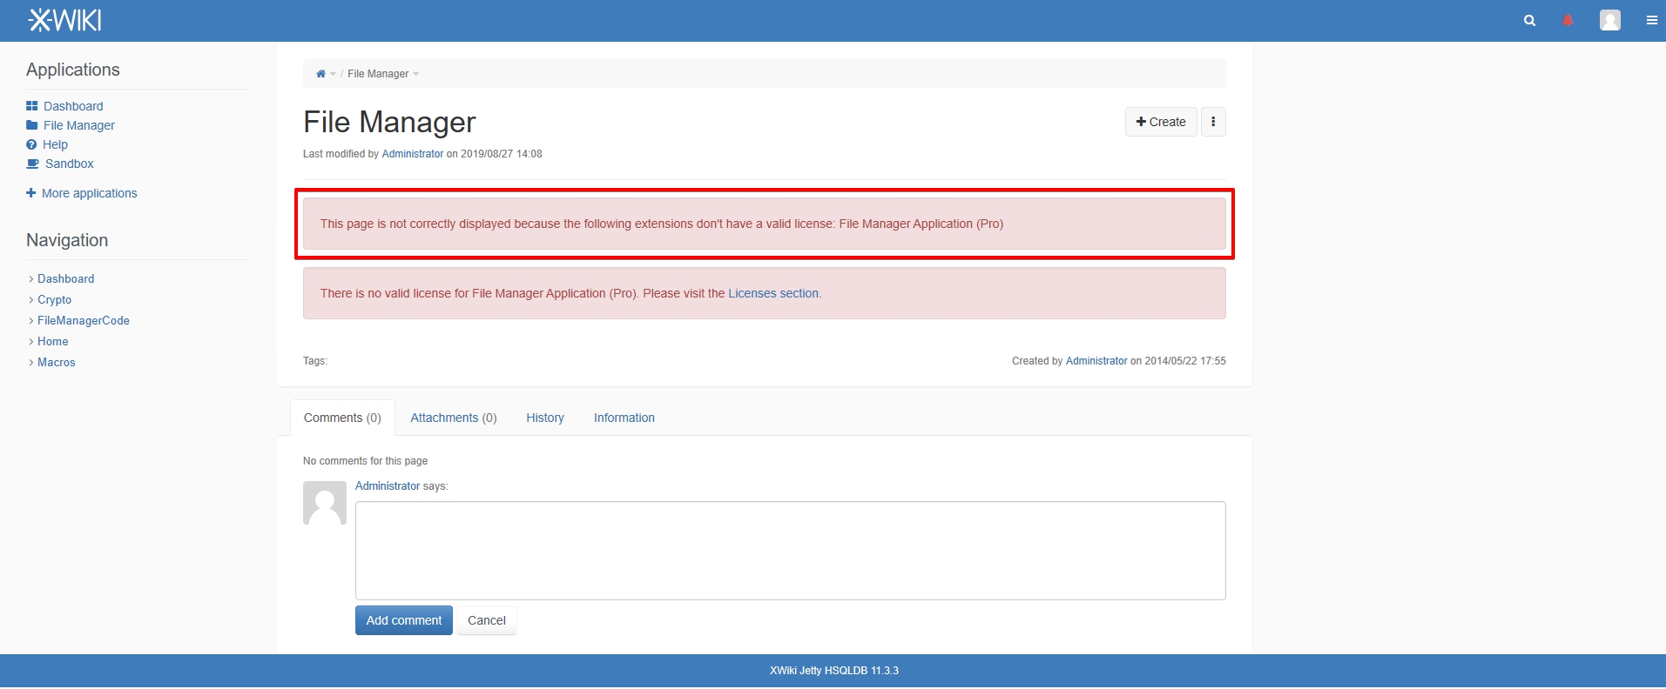Open Dashboard page in Navigation tree

tap(66, 279)
